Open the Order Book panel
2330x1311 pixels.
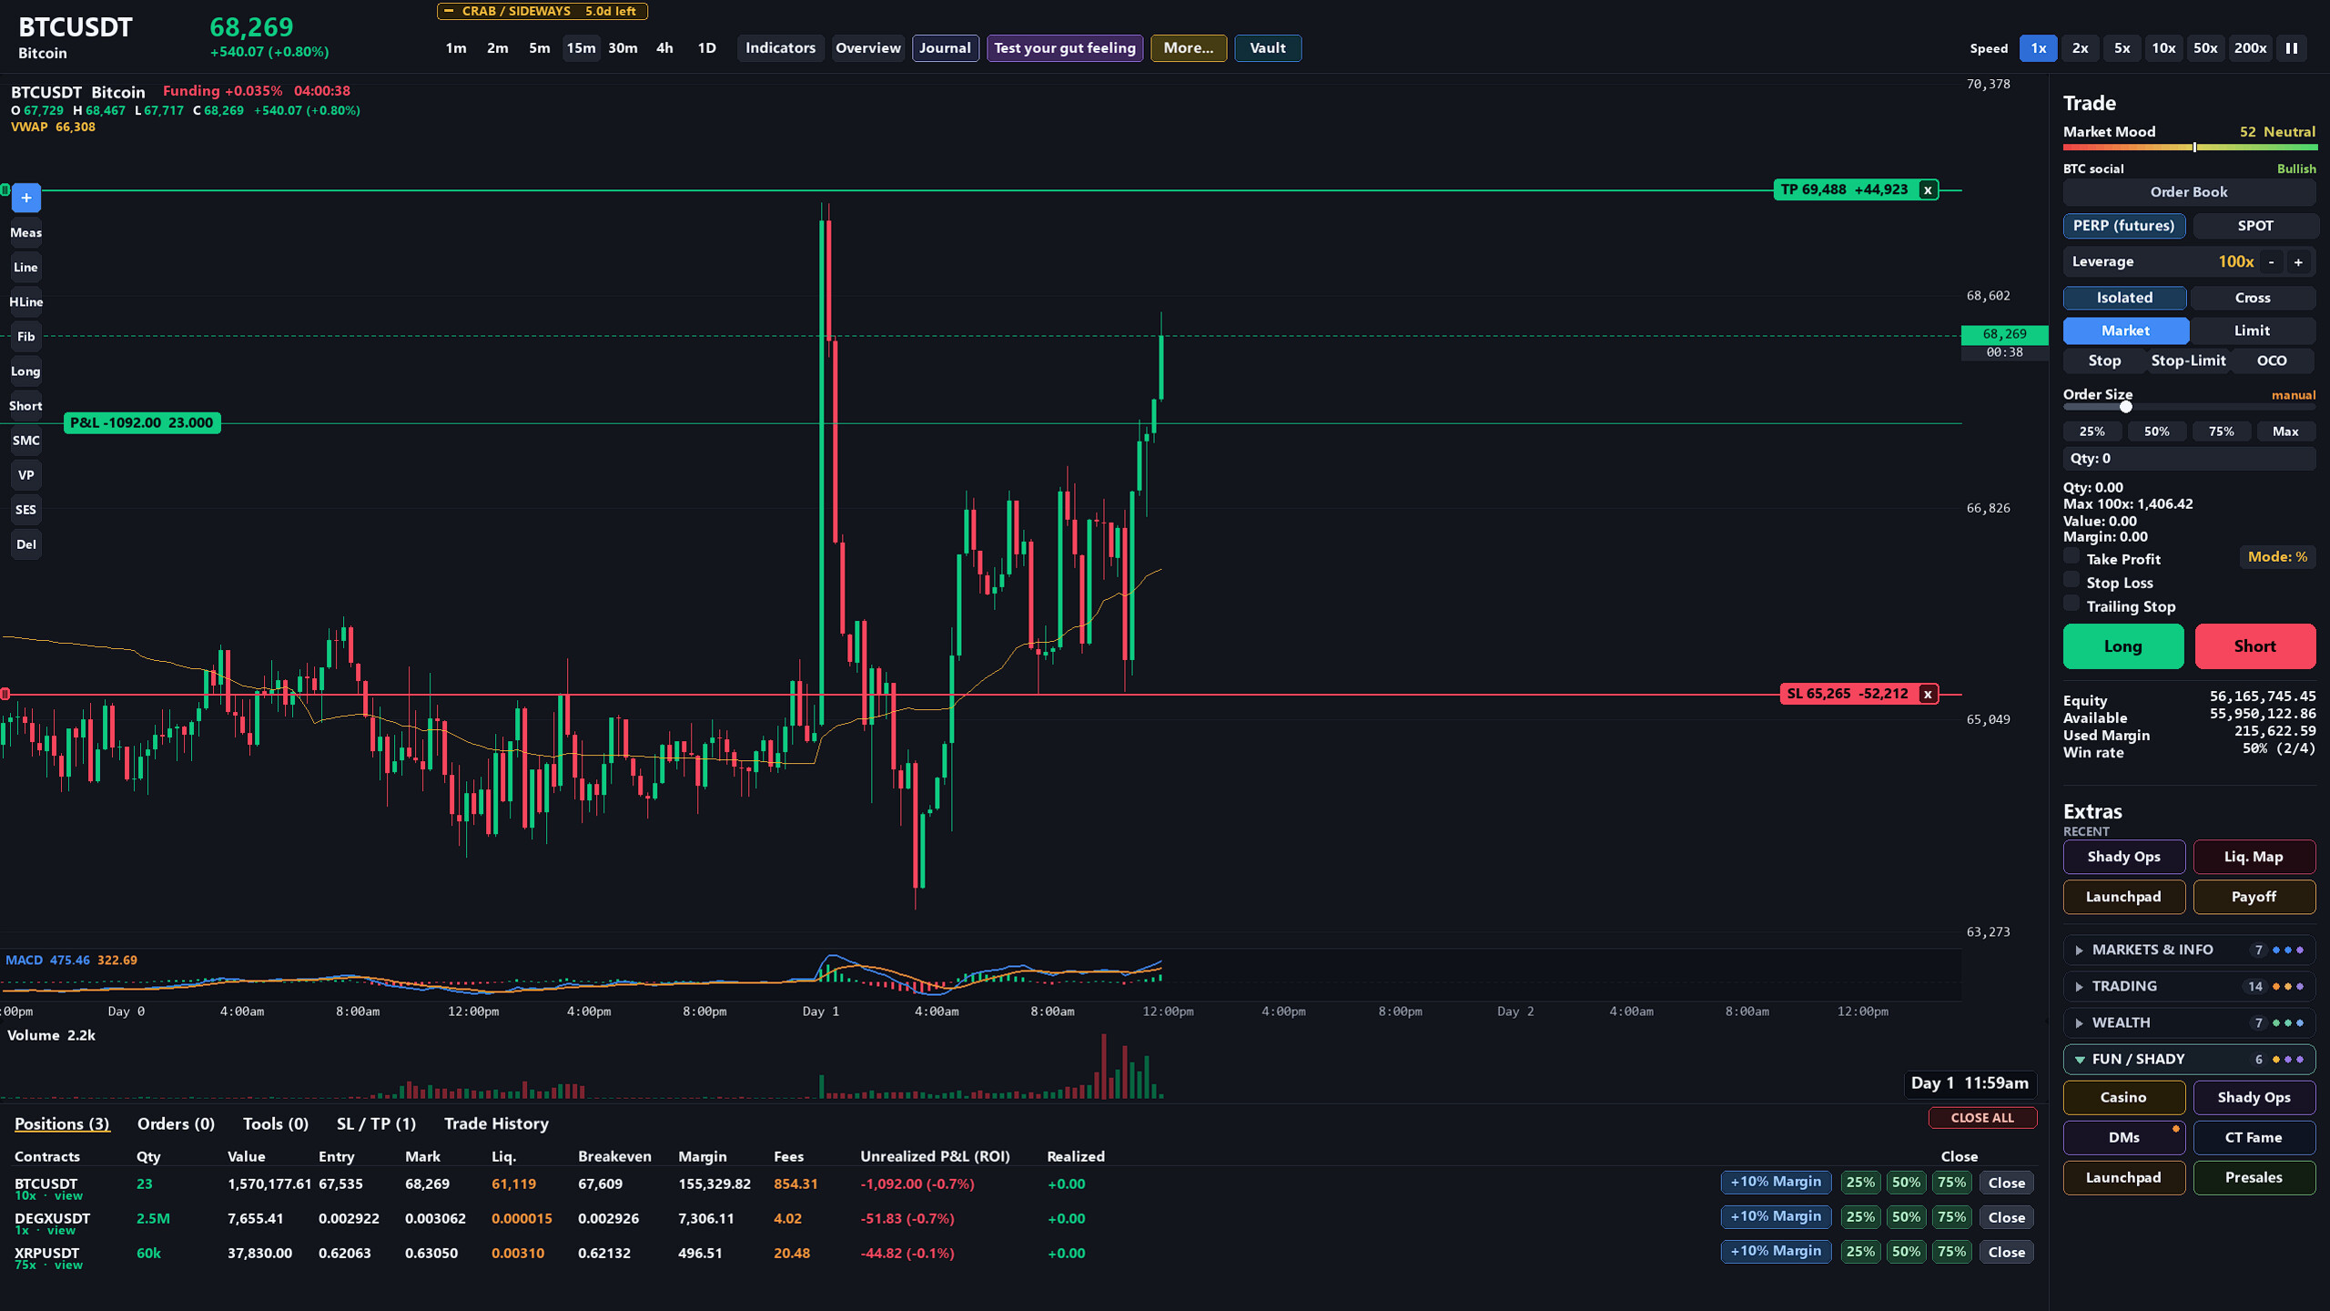click(x=2189, y=192)
